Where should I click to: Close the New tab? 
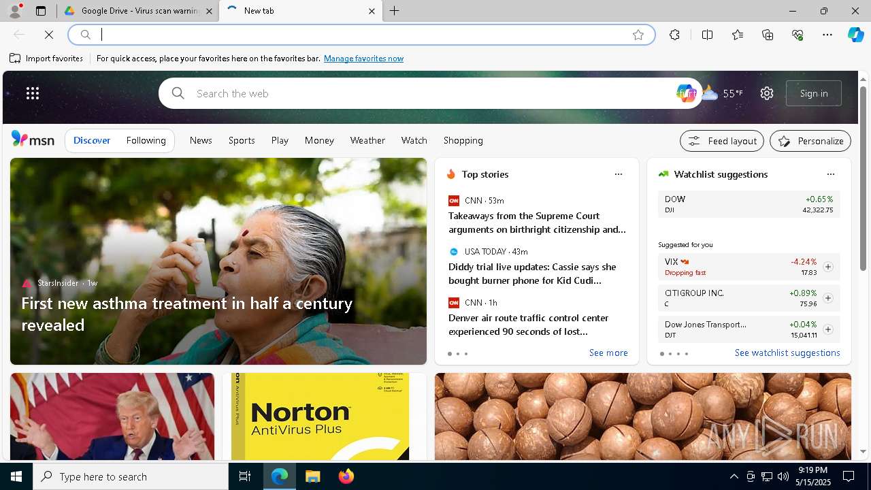click(372, 11)
